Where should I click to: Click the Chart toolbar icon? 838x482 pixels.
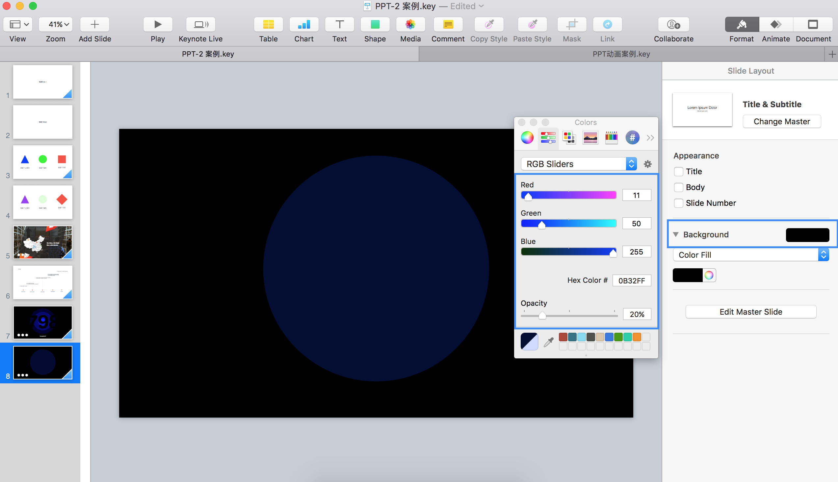point(303,25)
